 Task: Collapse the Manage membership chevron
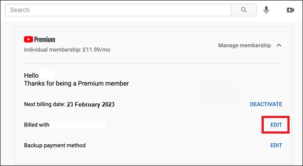[x=279, y=45]
